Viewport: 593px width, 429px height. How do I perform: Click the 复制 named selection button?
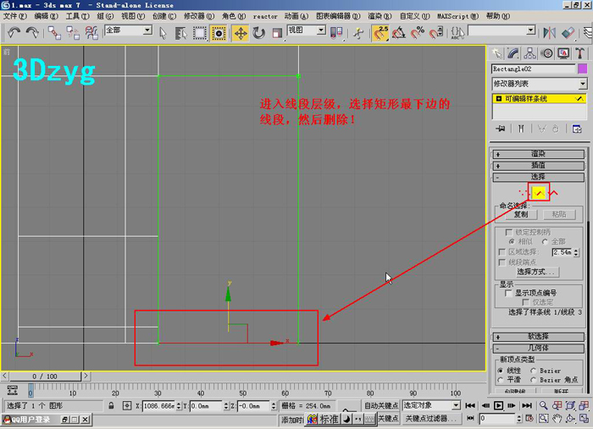pos(521,215)
